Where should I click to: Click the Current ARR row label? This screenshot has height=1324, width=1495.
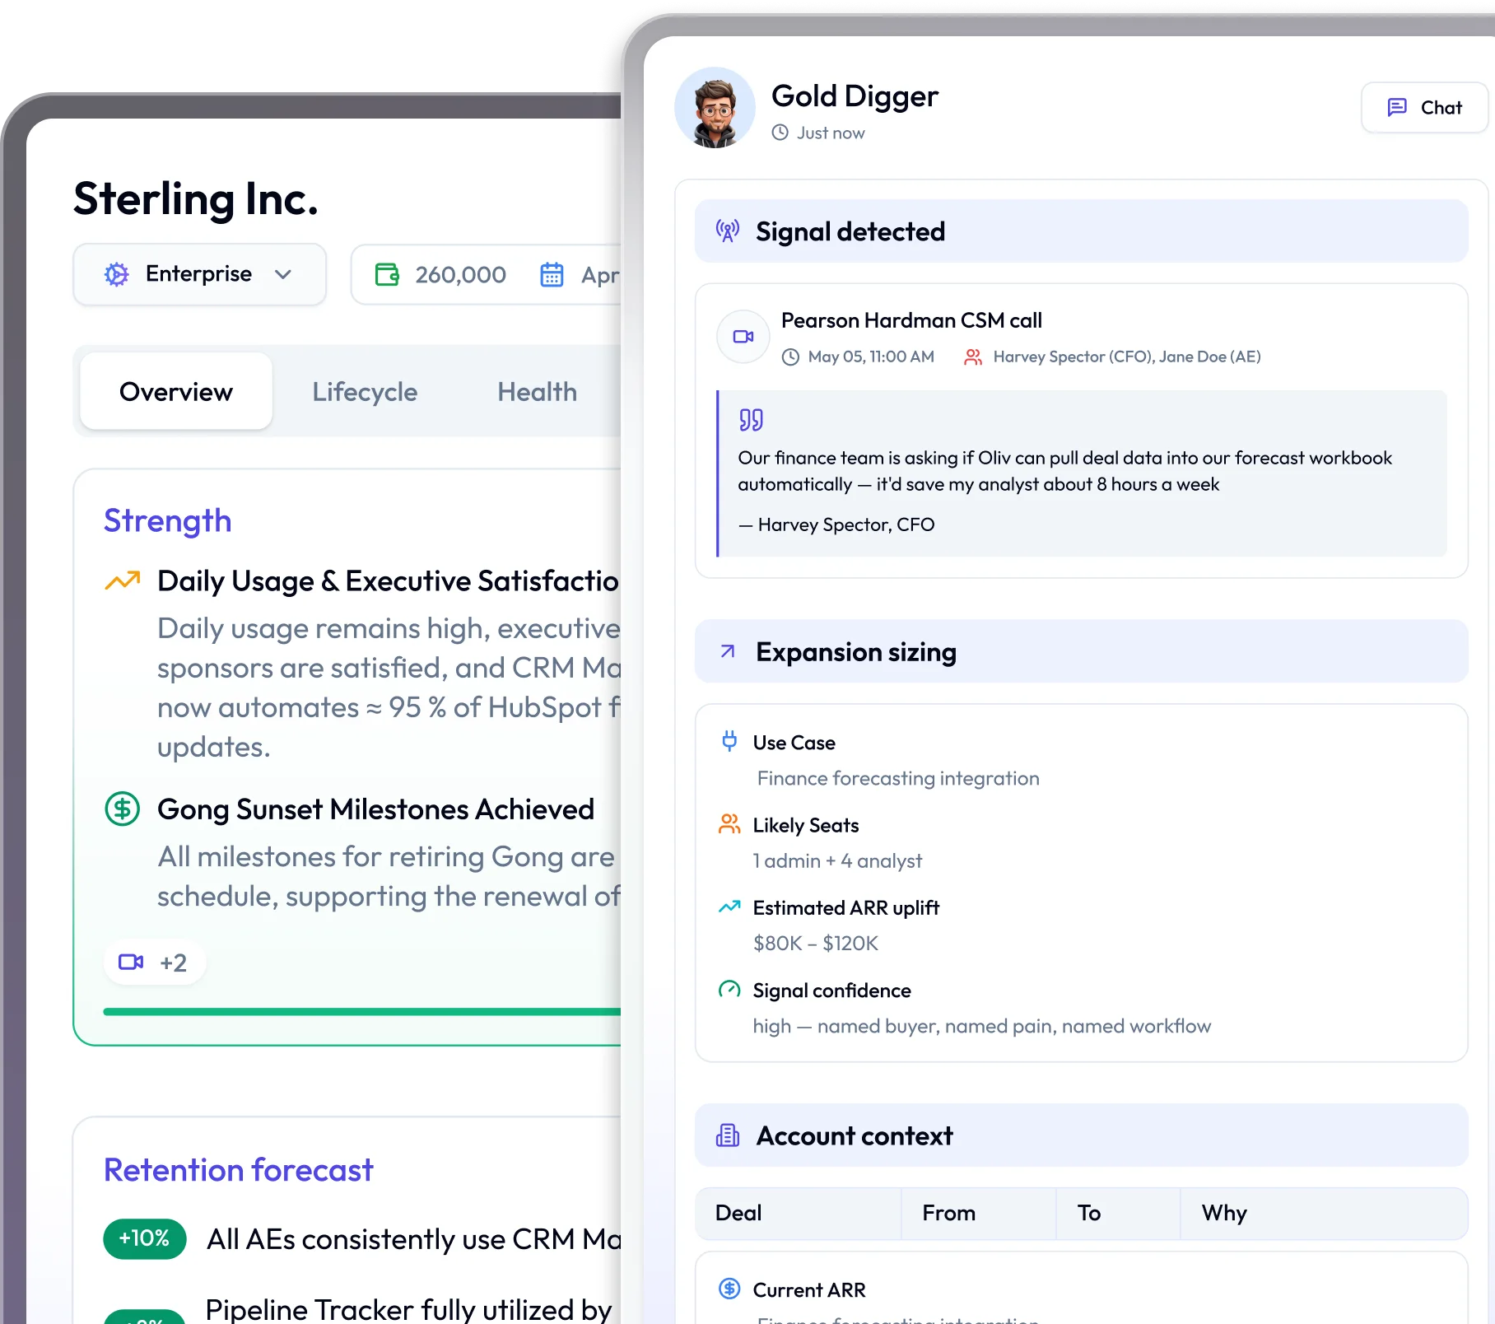click(x=809, y=1289)
